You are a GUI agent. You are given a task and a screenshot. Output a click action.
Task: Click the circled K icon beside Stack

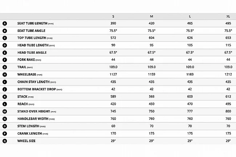tap(5, 96)
